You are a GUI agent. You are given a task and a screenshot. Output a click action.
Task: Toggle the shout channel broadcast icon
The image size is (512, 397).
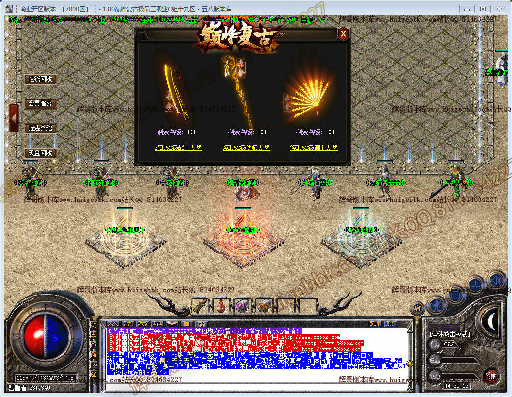pos(94,325)
